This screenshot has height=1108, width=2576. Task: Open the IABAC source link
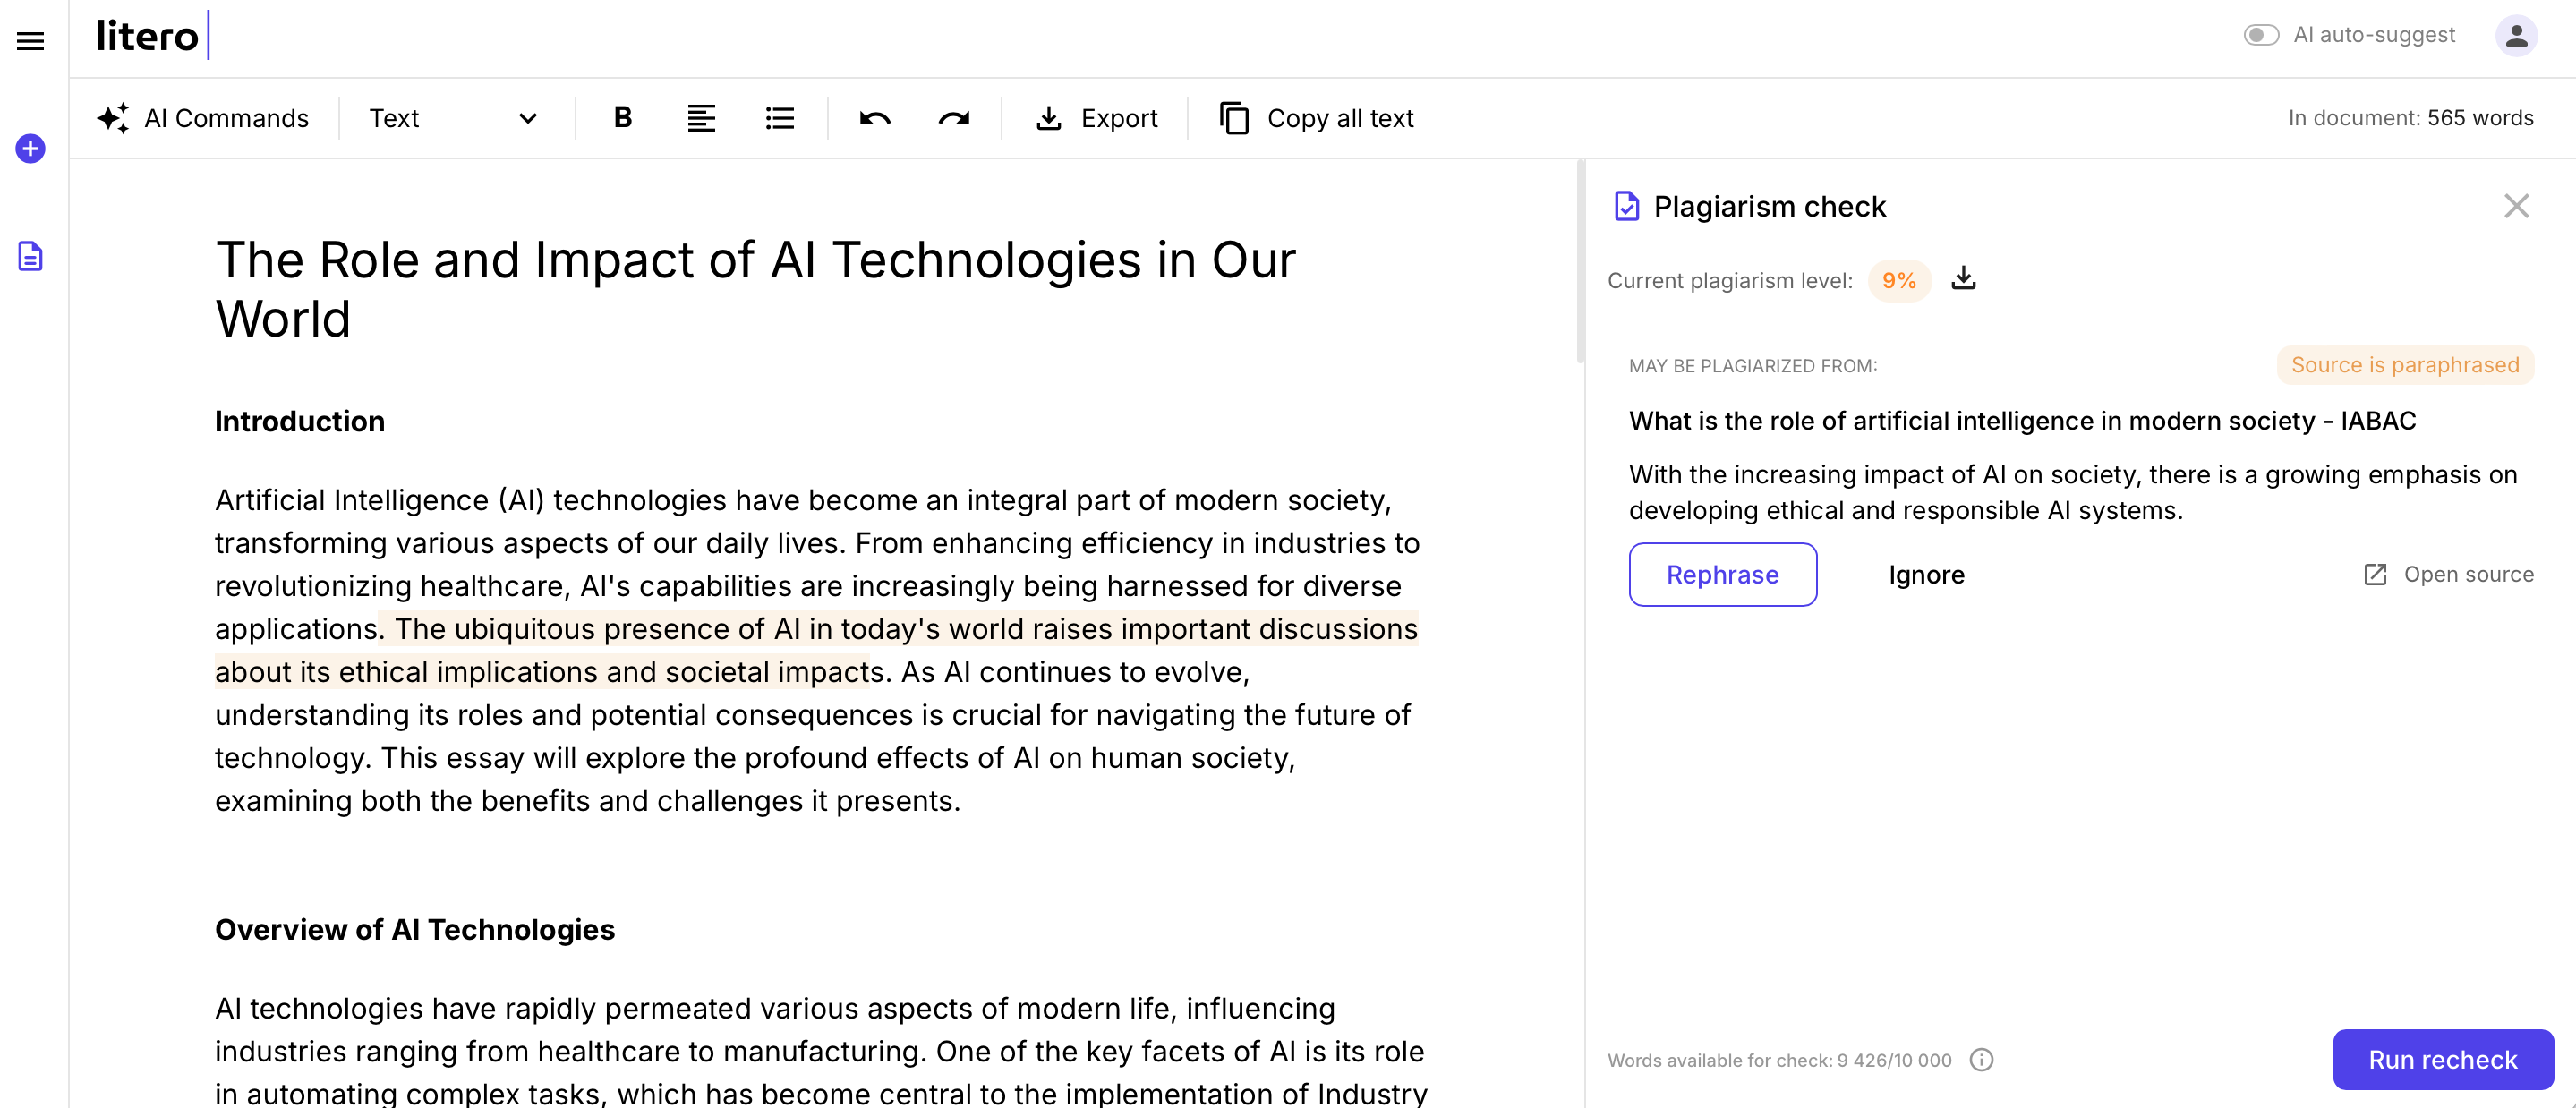(x=2447, y=574)
